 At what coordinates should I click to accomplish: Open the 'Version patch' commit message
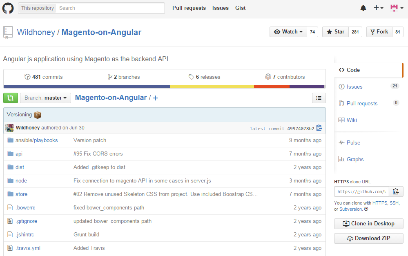(90, 140)
